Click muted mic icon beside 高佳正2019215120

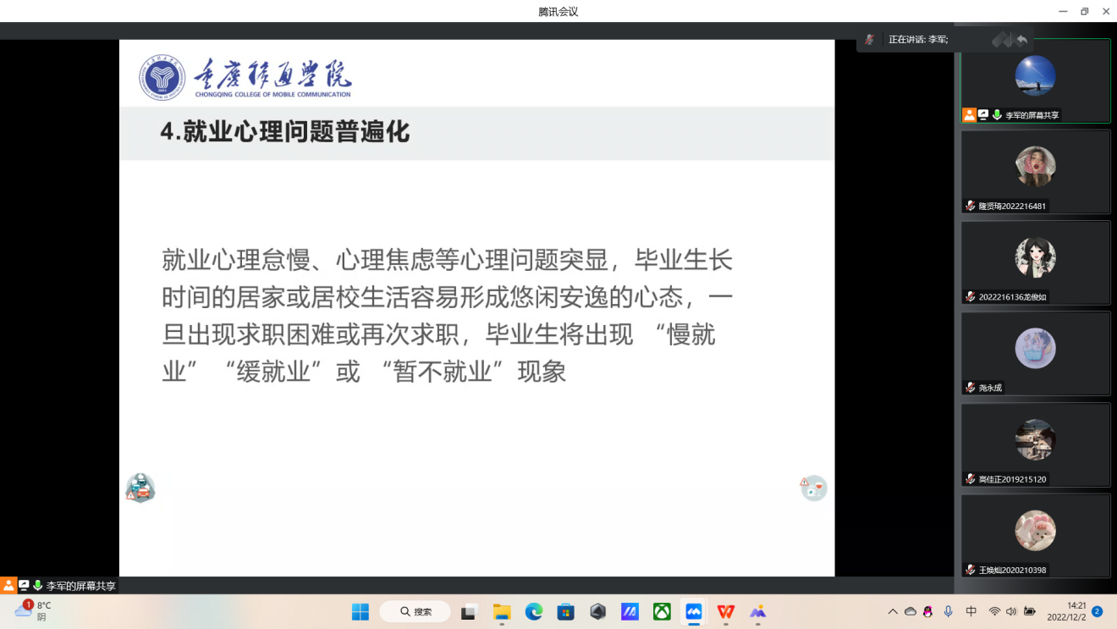click(971, 479)
